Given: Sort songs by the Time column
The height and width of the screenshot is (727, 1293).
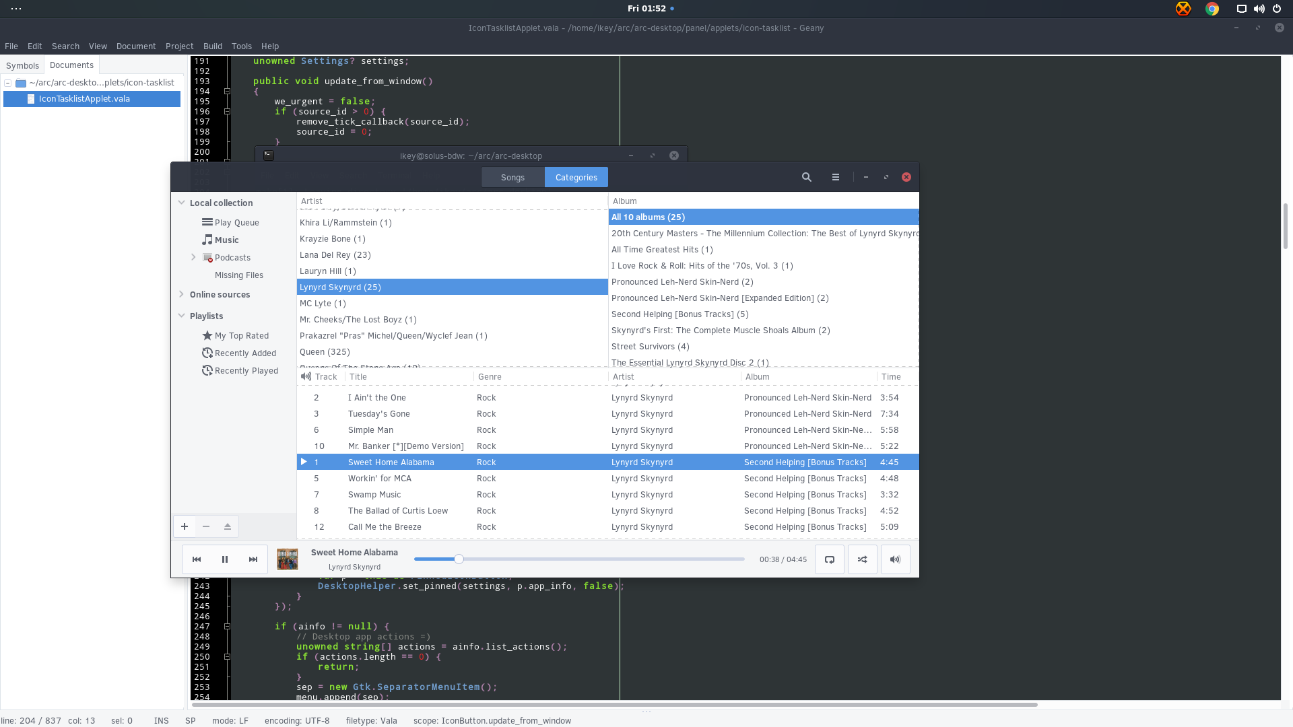Looking at the screenshot, I should click(x=897, y=377).
